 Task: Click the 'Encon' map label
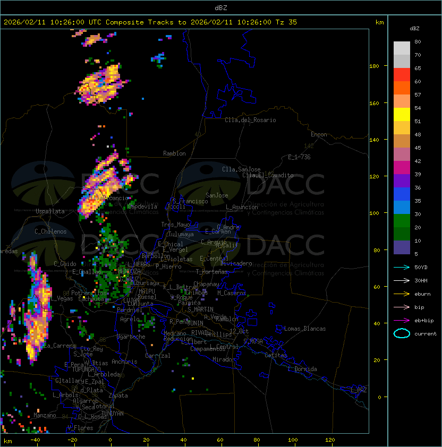(x=319, y=134)
